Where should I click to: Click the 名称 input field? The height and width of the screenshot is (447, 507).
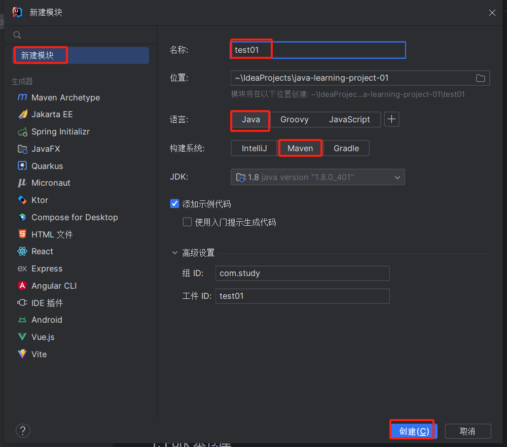coord(318,50)
